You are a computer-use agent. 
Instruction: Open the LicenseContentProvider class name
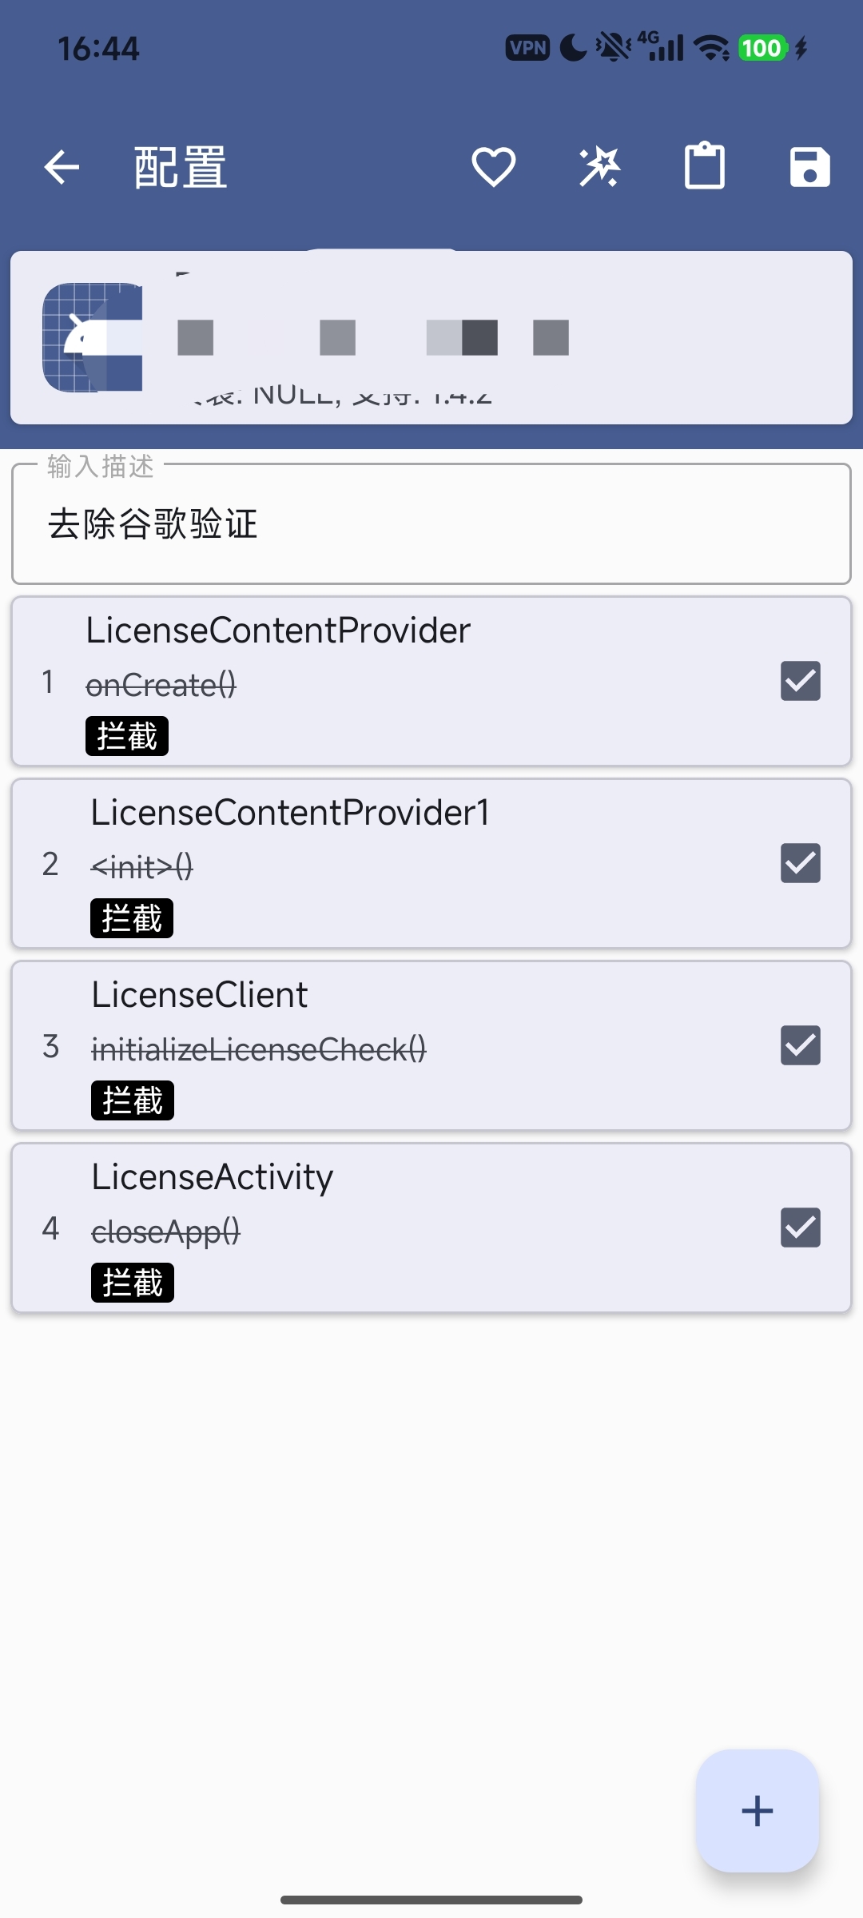click(278, 631)
